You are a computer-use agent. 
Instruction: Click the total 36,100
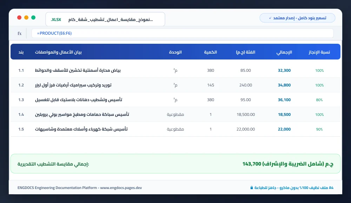tap(284, 100)
